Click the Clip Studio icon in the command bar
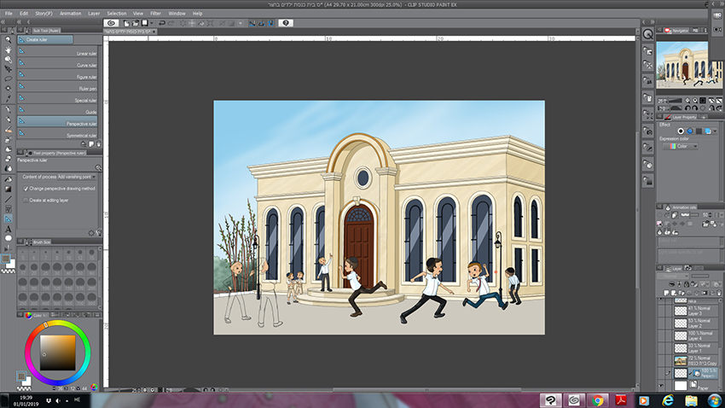Screen dimensions: 725x408 [112, 23]
